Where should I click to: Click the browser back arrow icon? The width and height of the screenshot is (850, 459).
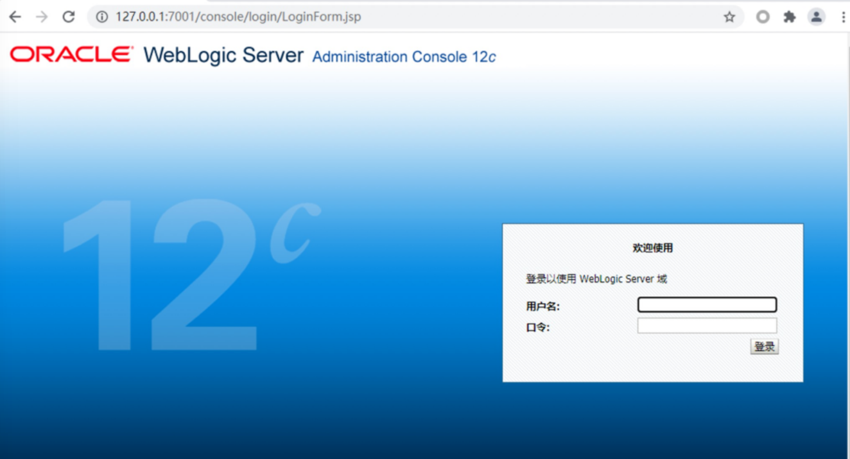coord(13,17)
